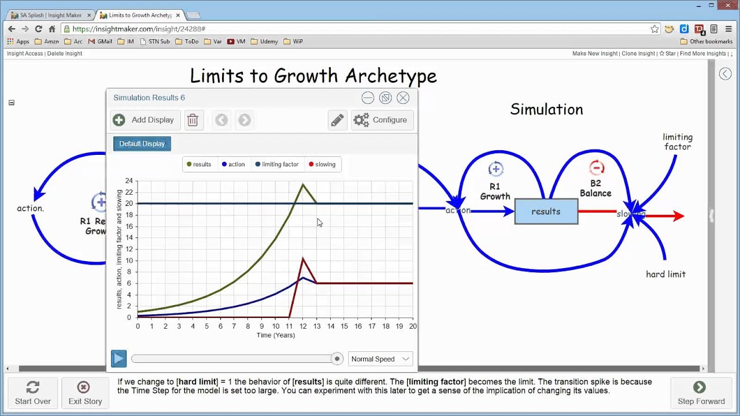
Task: Toggle the slowing series in legend
Action: tap(322, 165)
